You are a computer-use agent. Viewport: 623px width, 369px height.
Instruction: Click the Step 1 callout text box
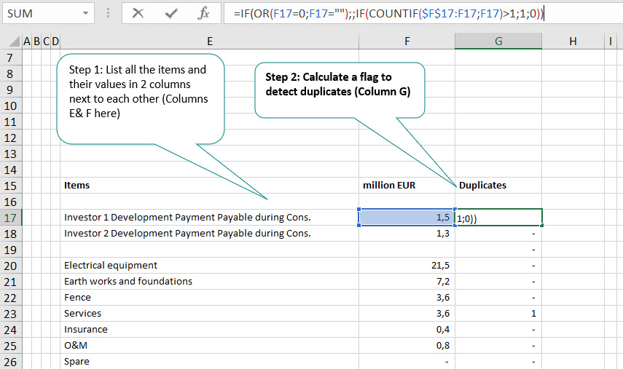(141, 99)
